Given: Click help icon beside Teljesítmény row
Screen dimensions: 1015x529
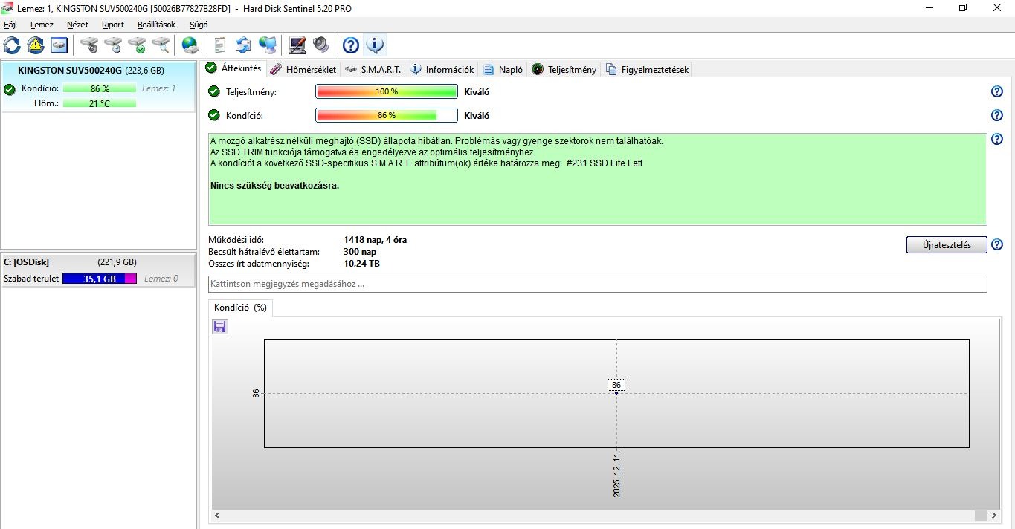Looking at the screenshot, I should [x=997, y=92].
